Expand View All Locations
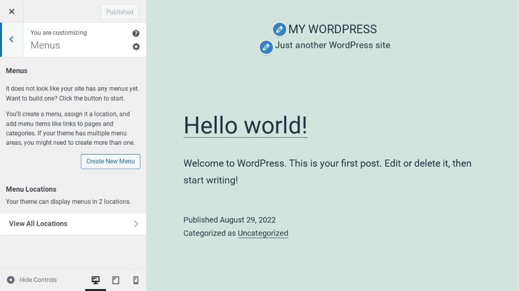This screenshot has width=519, height=291. click(73, 224)
